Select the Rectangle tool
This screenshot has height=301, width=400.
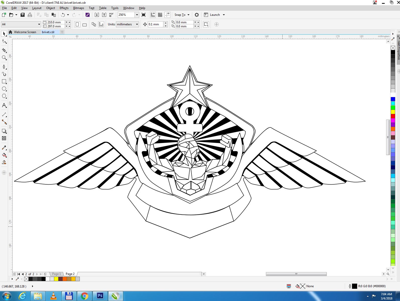pos(4,82)
